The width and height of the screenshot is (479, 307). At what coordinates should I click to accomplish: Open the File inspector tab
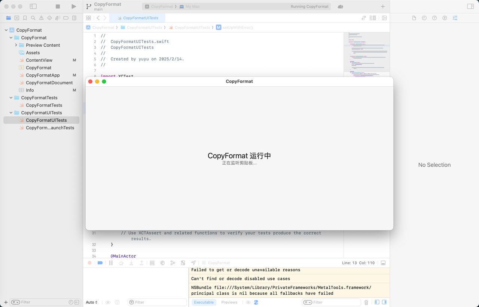tap(414, 18)
